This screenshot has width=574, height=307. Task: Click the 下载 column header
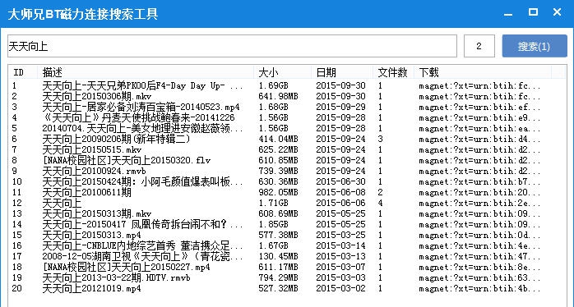click(x=483, y=72)
